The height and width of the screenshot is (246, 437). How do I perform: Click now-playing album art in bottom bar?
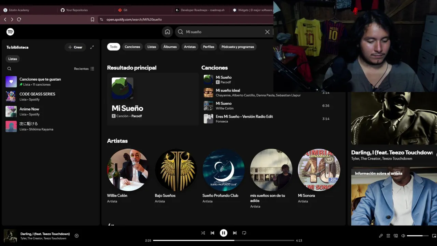point(10,236)
